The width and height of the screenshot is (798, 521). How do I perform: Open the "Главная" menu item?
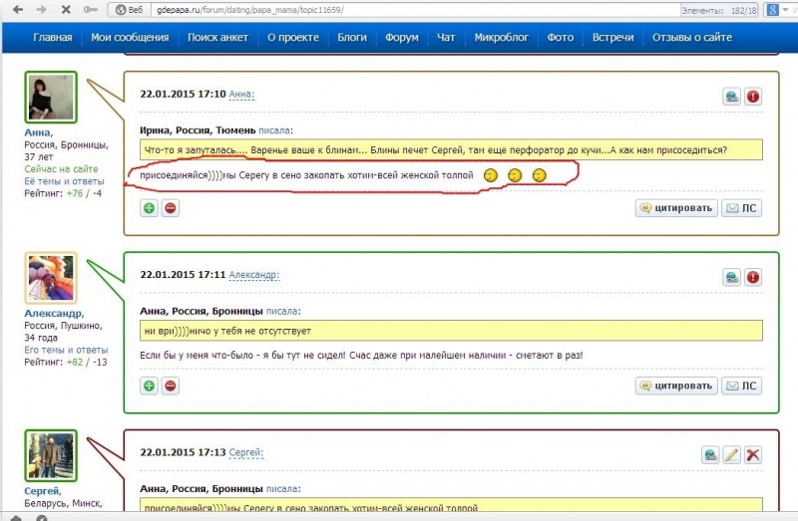point(52,38)
